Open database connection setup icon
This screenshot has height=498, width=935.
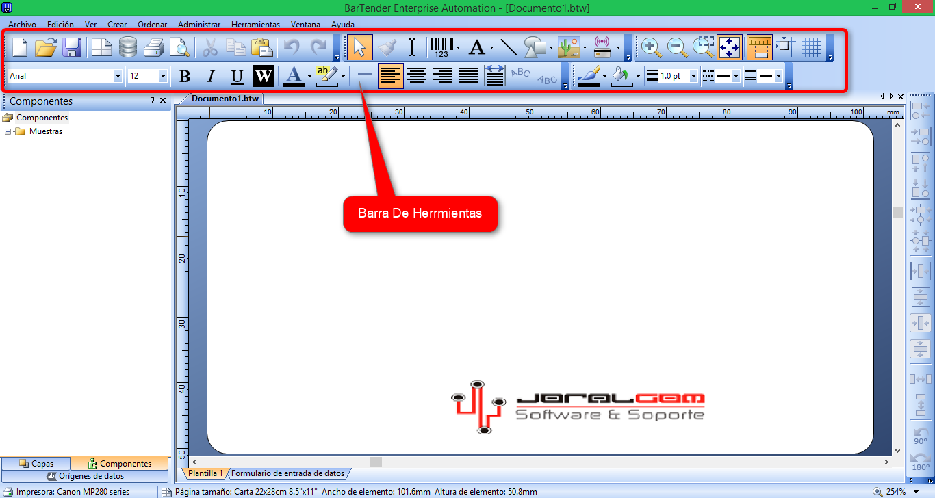(x=128, y=47)
